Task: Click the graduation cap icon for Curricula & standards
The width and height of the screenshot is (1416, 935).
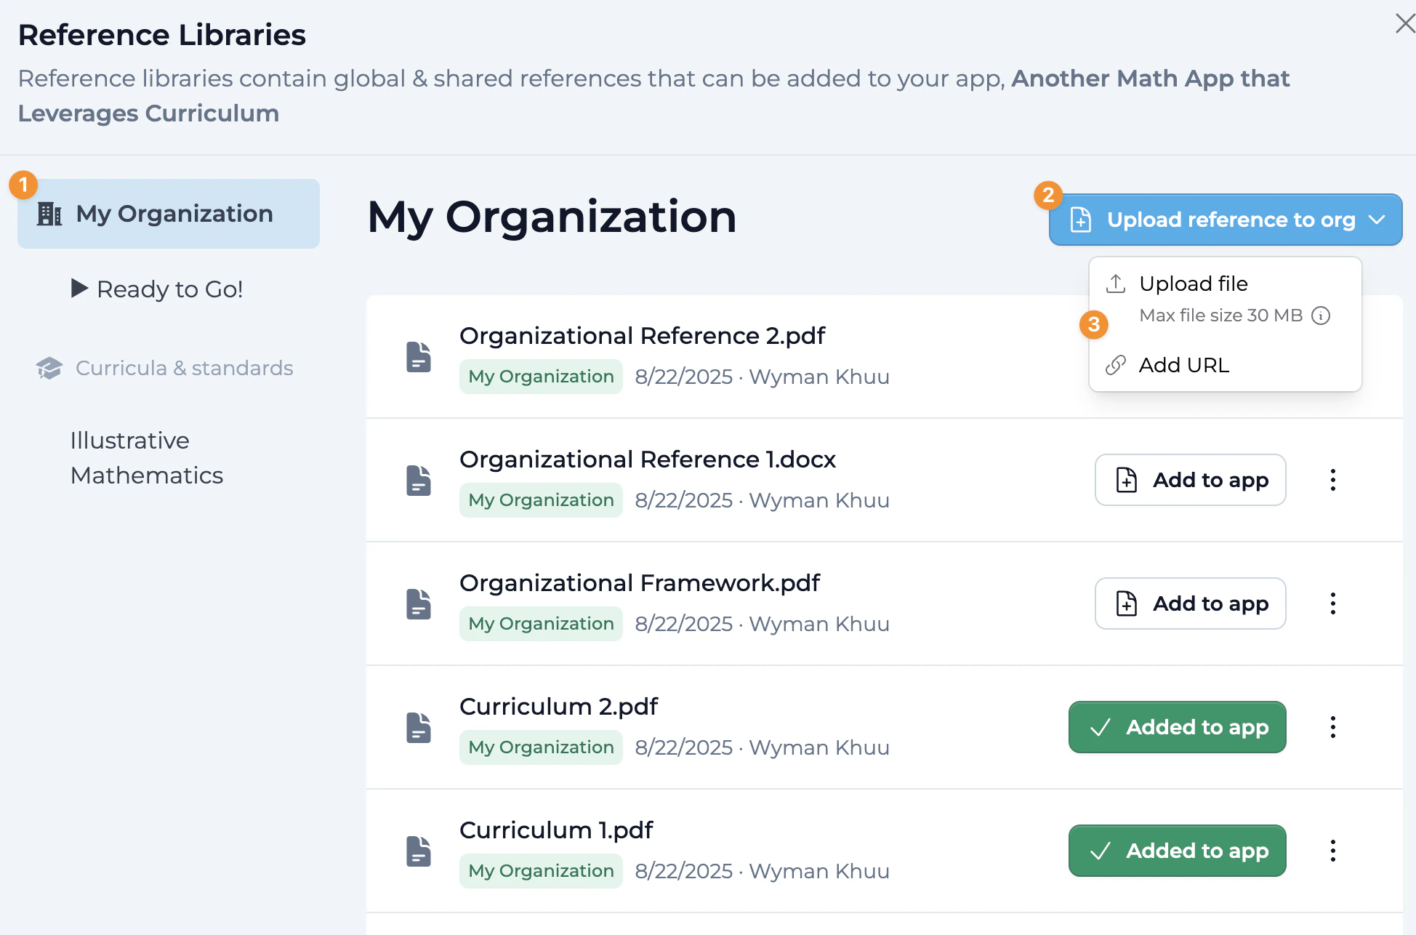Action: [48, 368]
